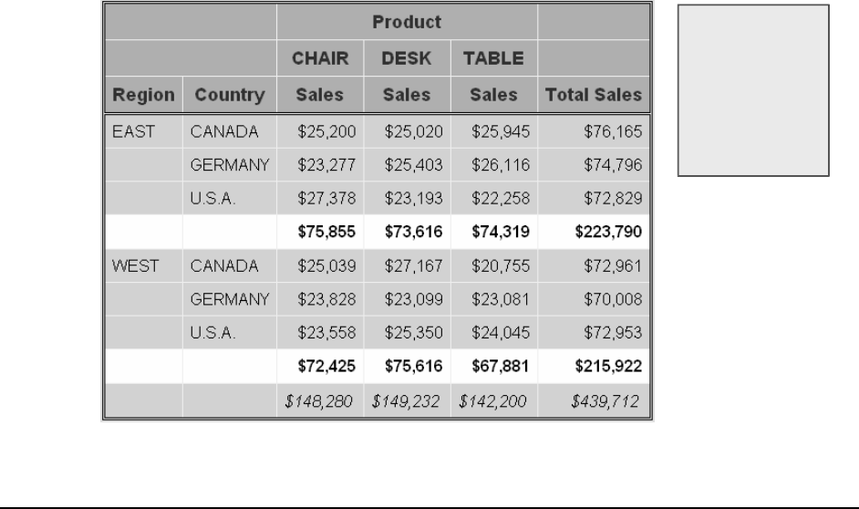The image size is (859, 509).
Task: Select the WEST subtotal $215,922 cell
Action: coord(609,368)
